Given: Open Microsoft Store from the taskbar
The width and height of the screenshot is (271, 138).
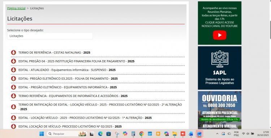Looking at the screenshot, I should 108,134.
